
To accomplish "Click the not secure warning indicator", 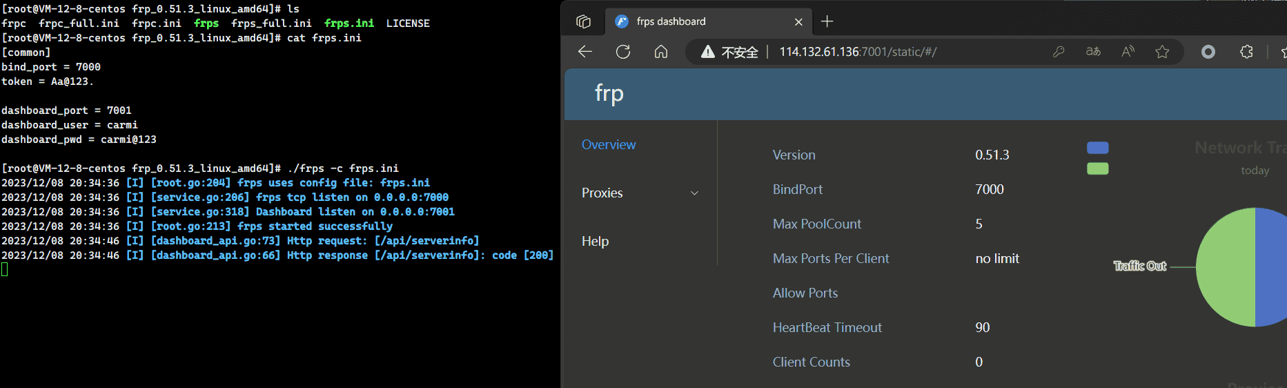I will click(729, 52).
